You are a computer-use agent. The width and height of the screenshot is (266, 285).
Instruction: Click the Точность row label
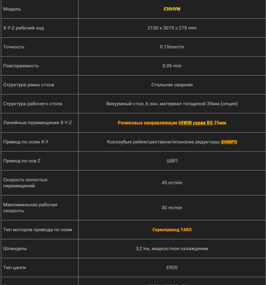(14, 47)
